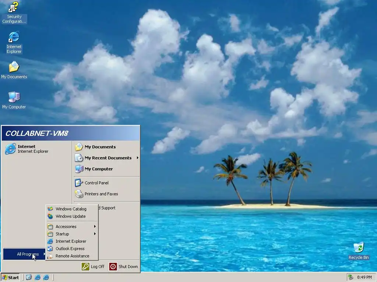Viewport: 377px width, 282px height.
Task: Click the COLLABNET-VM8 user name header
Action: 37,133
